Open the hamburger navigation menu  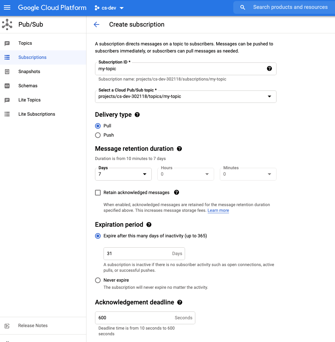[x=7, y=8]
